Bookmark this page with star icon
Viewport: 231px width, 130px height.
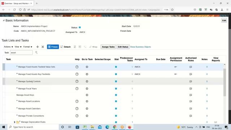tap(172, 10)
